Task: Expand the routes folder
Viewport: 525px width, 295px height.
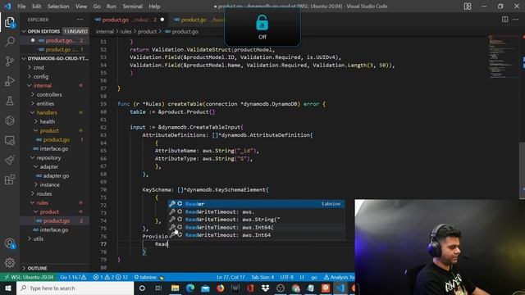Action: pos(44,193)
